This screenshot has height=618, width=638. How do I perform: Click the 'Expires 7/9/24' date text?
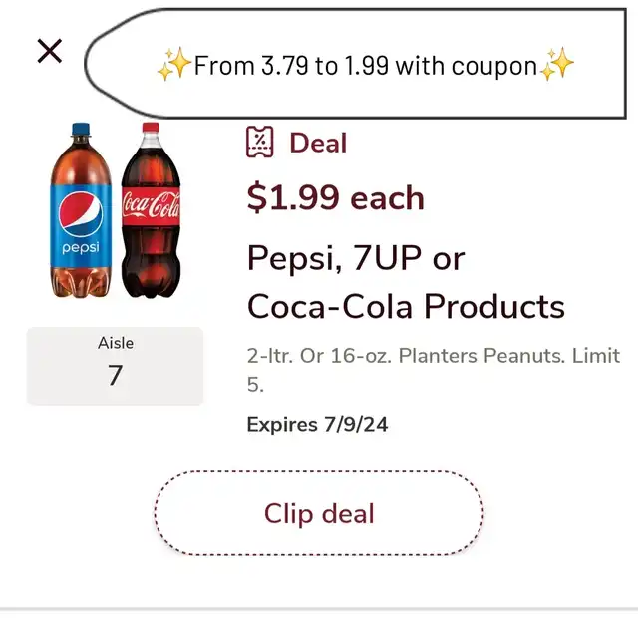pyautogui.click(x=317, y=425)
